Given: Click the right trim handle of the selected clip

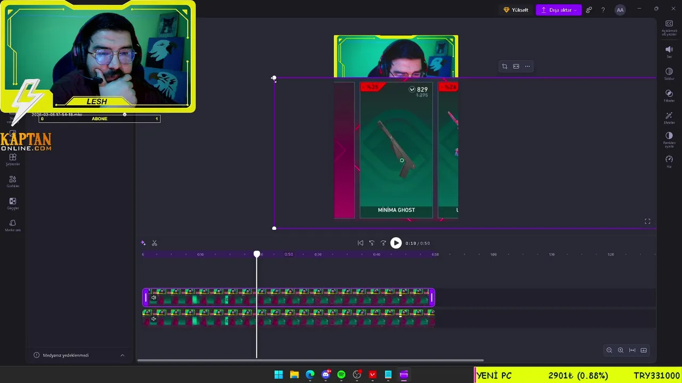Looking at the screenshot, I should [432, 297].
